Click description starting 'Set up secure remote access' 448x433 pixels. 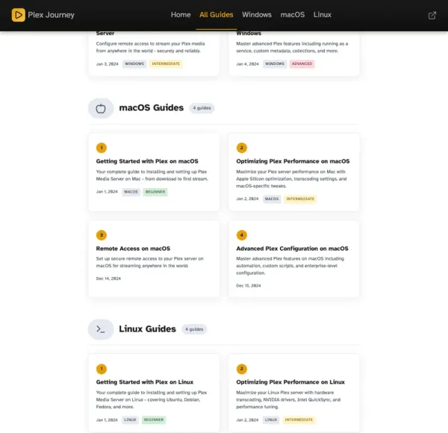point(150,262)
